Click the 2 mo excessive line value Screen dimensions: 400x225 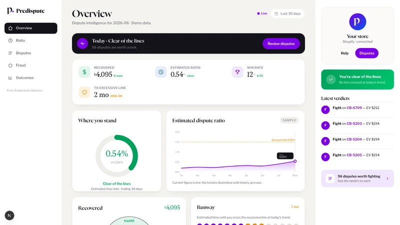tap(101, 94)
